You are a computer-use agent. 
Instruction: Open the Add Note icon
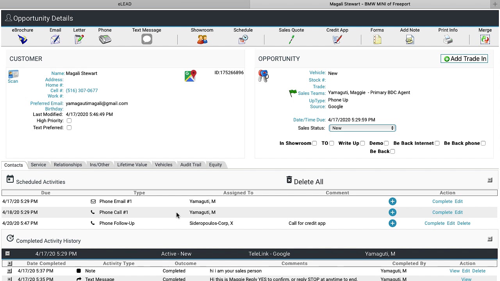pos(410,39)
